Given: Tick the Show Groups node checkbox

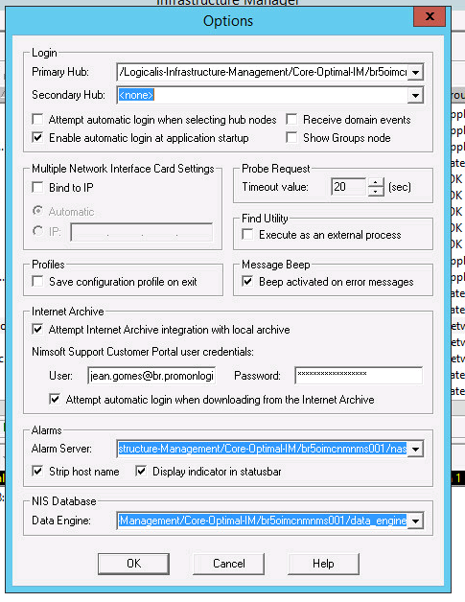Looking at the screenshot, I should tap(291, 137).
